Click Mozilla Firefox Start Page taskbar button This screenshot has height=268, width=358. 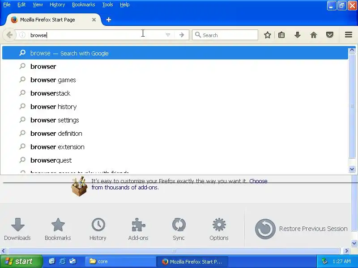point(192,261)
